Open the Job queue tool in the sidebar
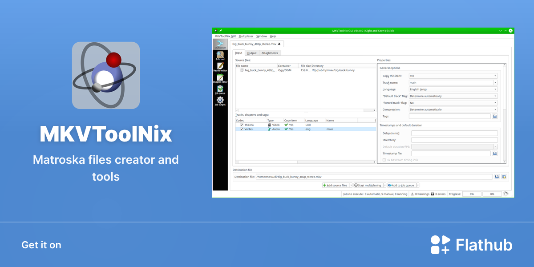This screenshot has width=534, height=267. [220, 90]
